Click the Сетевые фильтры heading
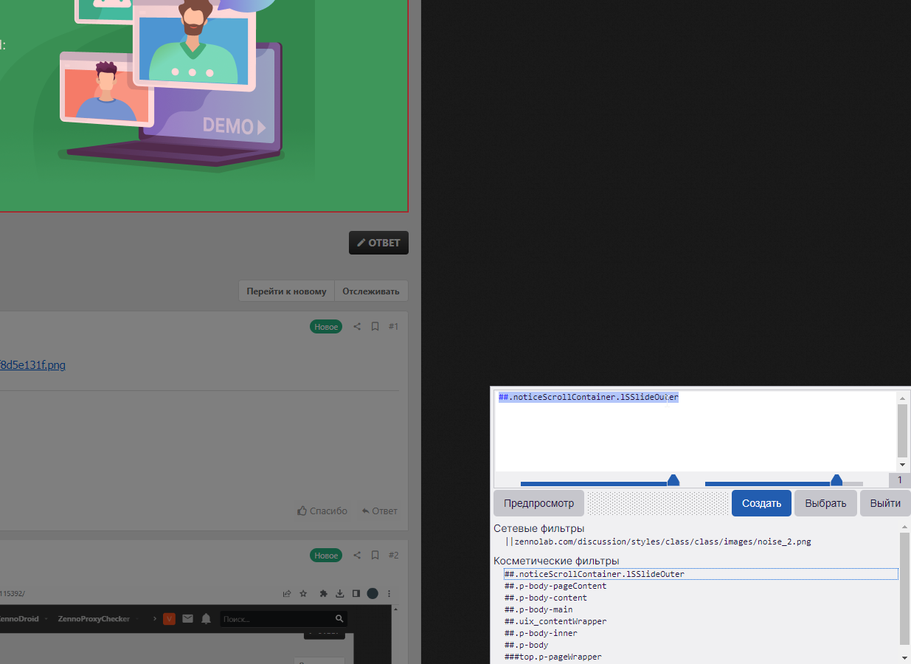911x664 pixels. [x=538, y=528]
